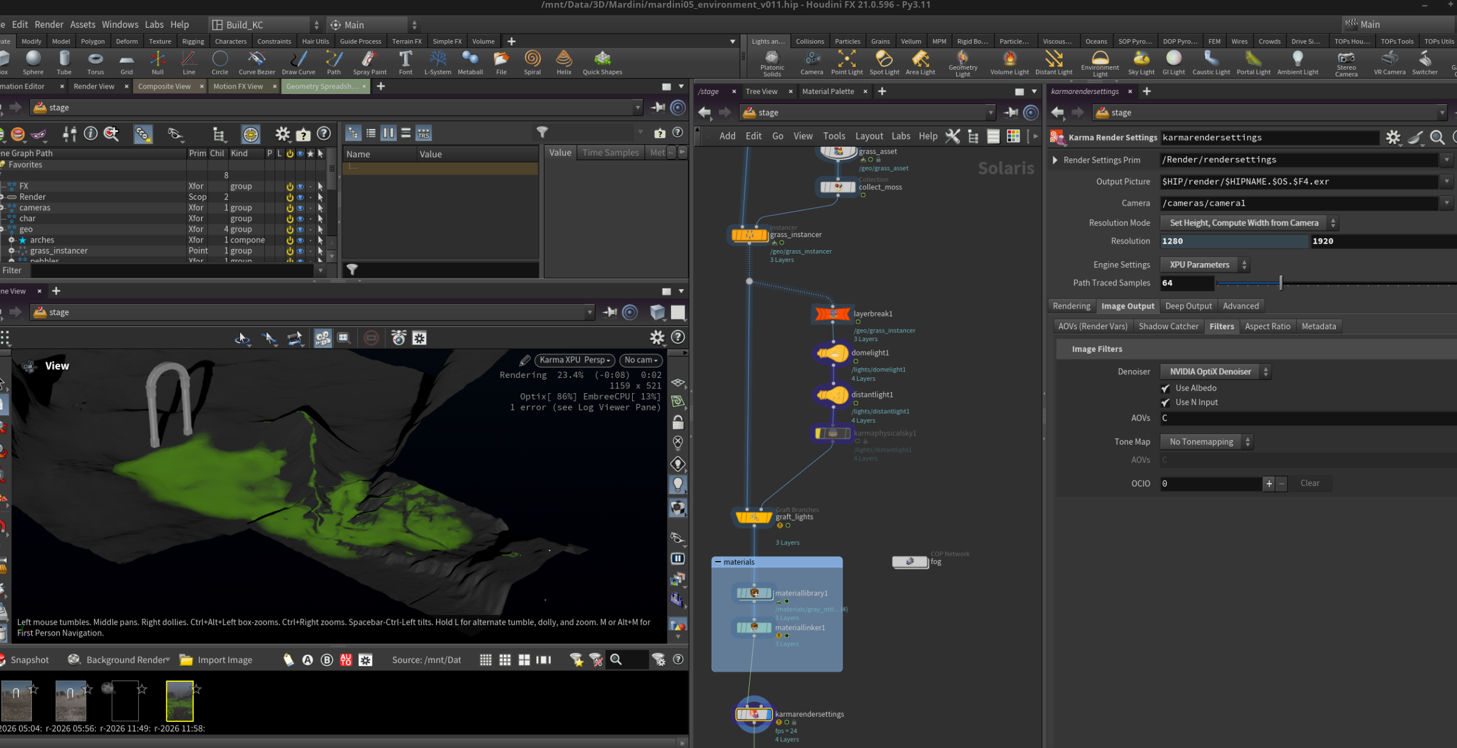Select the domelight1 node icon
Image resolution: width=1457 pixels, height=748 pixels.
(833, 354)
